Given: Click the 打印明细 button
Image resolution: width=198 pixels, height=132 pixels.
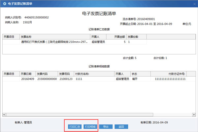Looking at the screenshot, I should [90, 126].
